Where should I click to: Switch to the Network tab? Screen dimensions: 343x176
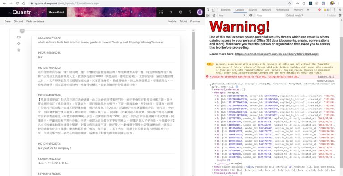pos(266,10)
